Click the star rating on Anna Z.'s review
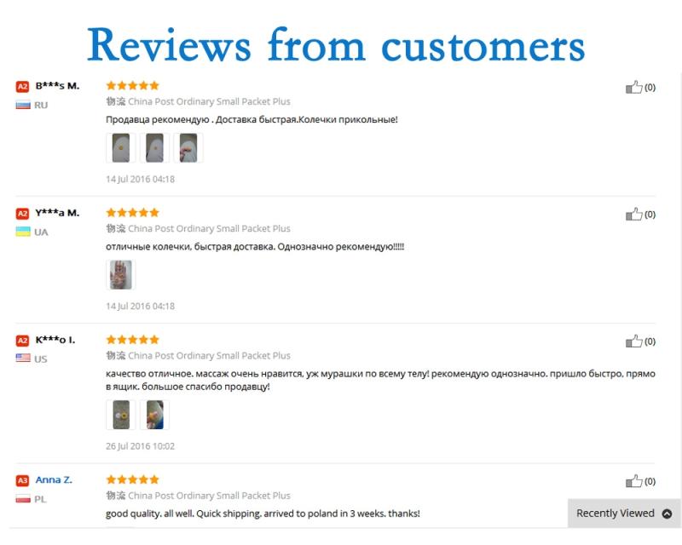 [x=132, y=479]
